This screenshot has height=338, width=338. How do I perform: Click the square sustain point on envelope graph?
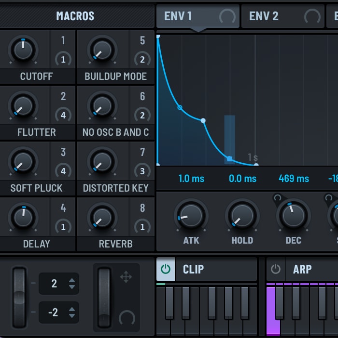(230, 159)
